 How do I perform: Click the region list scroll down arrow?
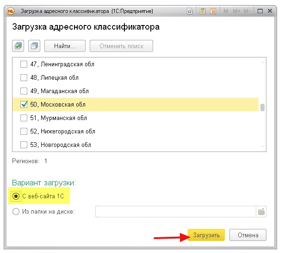coord(262,146)
